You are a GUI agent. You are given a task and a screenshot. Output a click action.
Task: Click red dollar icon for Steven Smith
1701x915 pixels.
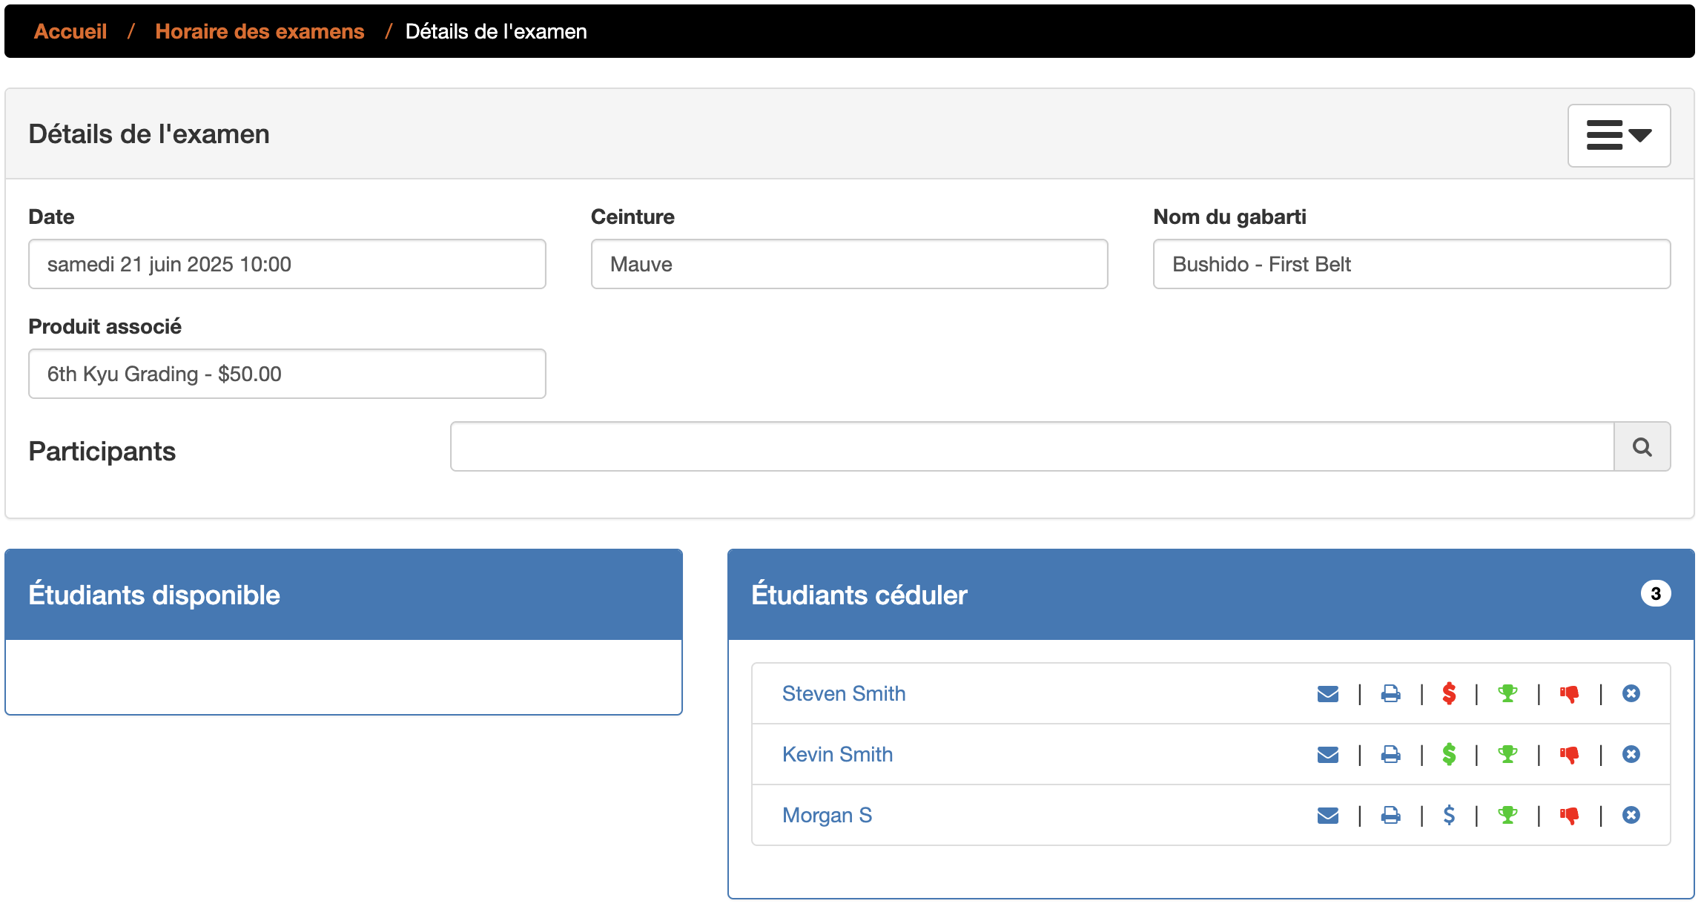point(1449,693)
